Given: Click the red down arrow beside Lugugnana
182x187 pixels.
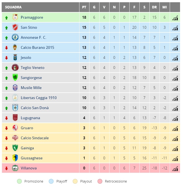Looking at the screenshot, I should coord(6,118).
